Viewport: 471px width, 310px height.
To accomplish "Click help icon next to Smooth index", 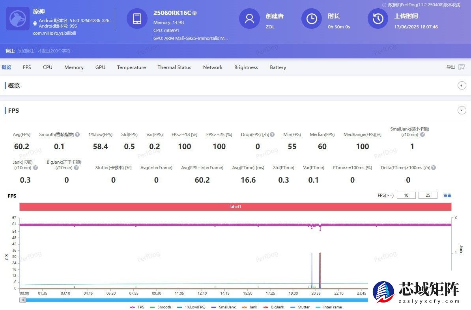I will click(x=77, y=134).
